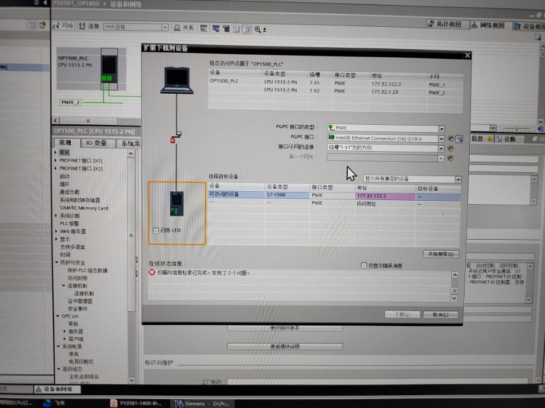Select the 访问级别 tree item

[77, 278]
